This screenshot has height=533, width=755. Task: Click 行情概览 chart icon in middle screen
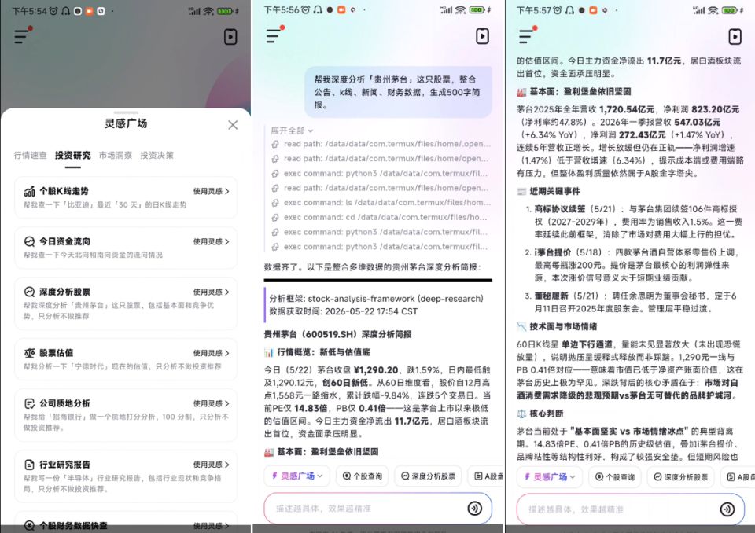click(x=269, y=352)
